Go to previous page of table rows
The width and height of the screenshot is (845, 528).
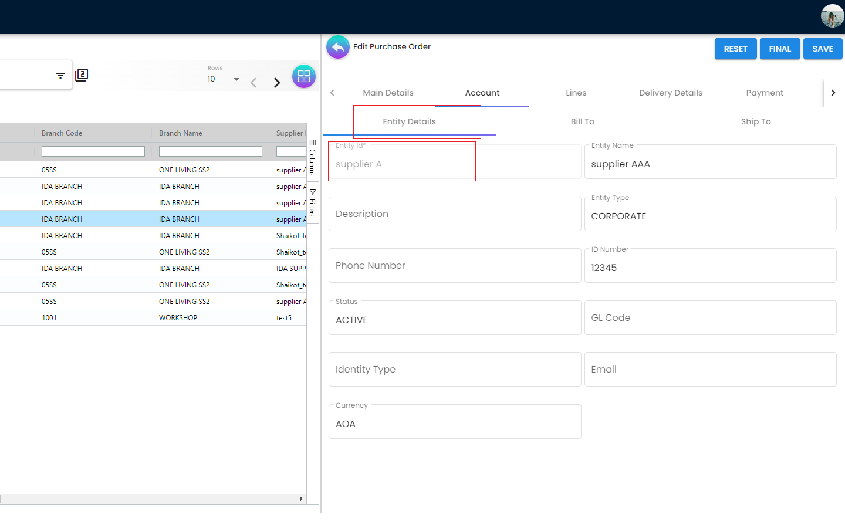point(253,83)
